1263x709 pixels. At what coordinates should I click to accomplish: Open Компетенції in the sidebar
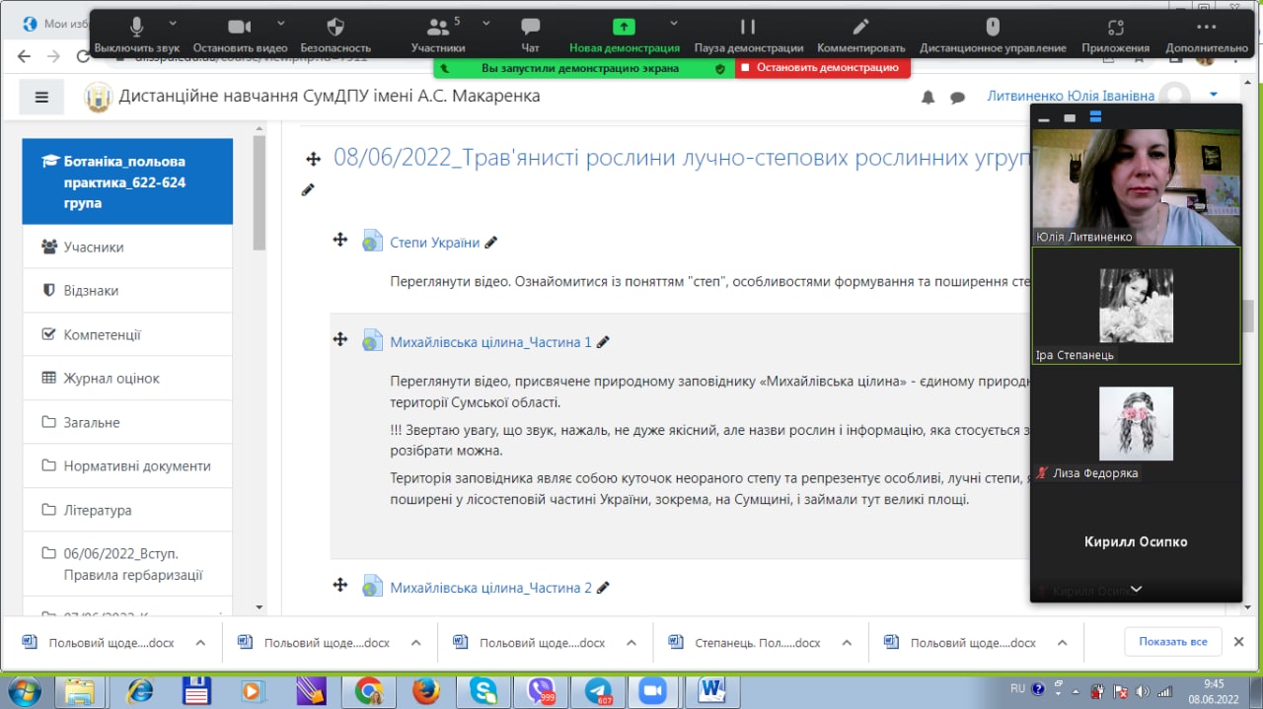point(127,334)
